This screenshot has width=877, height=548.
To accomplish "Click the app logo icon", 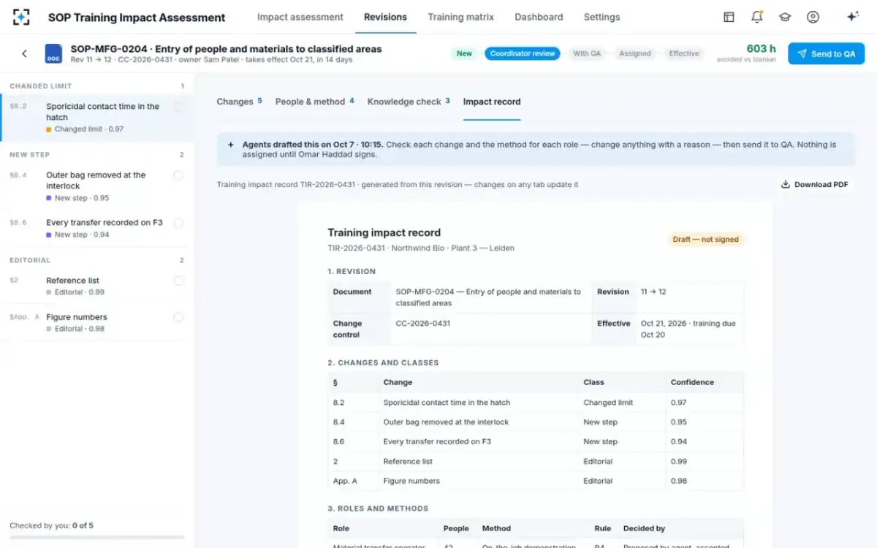I will [x=21, y=17].
